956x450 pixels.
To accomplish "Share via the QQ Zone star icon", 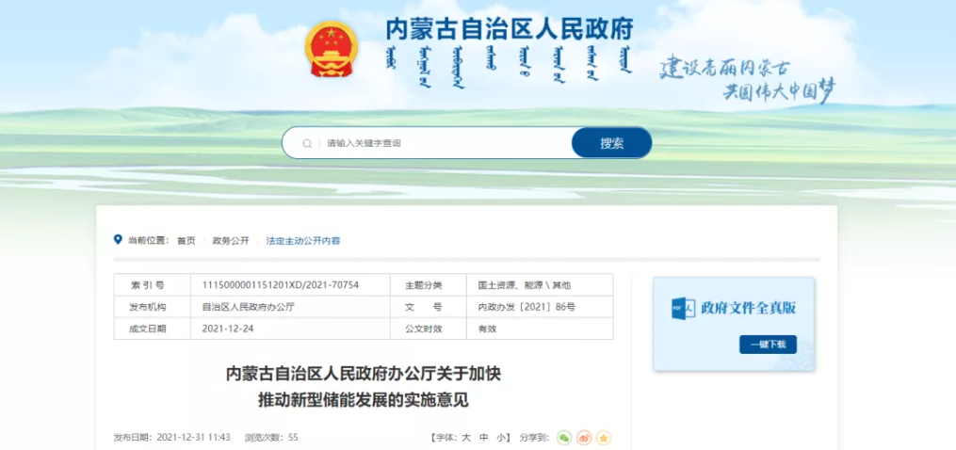I will point(604,438).
